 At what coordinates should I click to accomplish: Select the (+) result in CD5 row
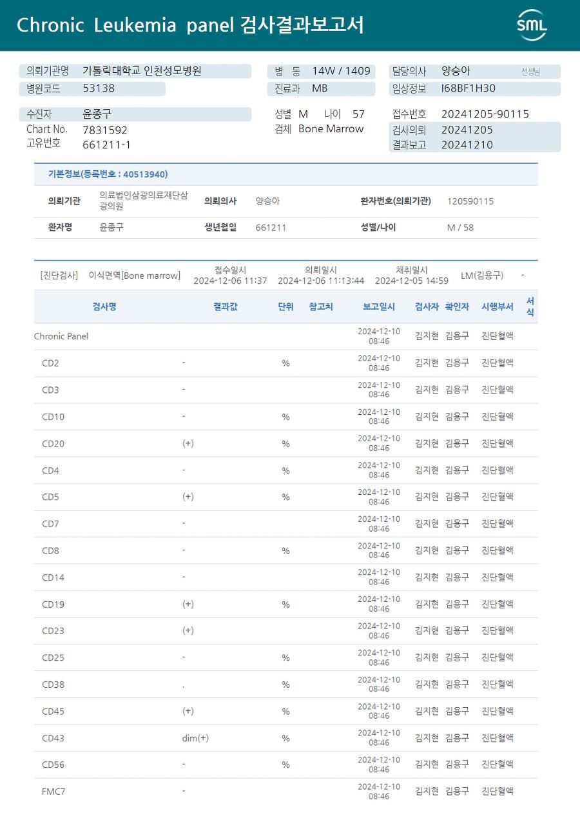(x=188, y=497)
